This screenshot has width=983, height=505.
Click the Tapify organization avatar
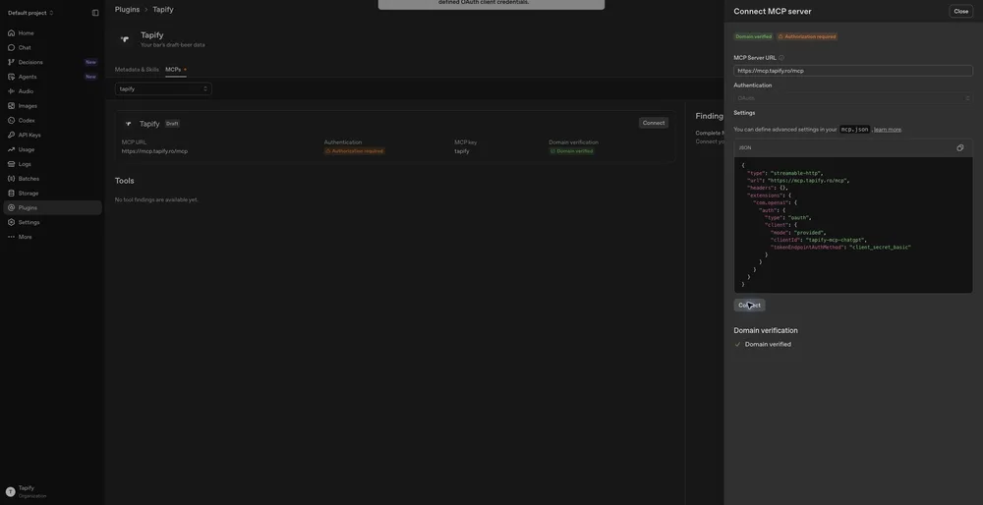click(10, 492)
